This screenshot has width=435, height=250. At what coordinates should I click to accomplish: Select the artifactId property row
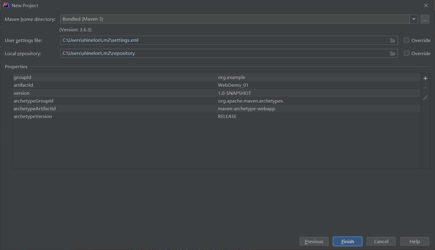(x=216, y=85)
